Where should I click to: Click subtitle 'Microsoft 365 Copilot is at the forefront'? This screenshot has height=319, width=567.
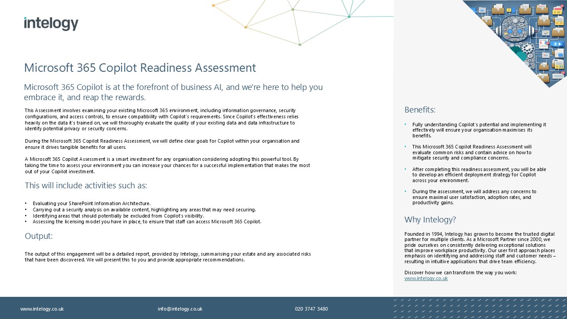tap(173, 92)
